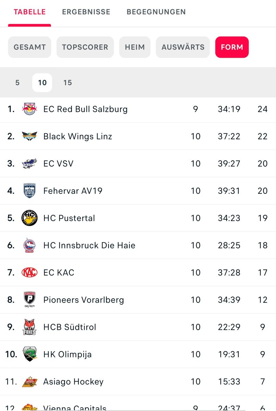Tap the red KAC logo
Viewport: 276px width, 411px height.
29,273
